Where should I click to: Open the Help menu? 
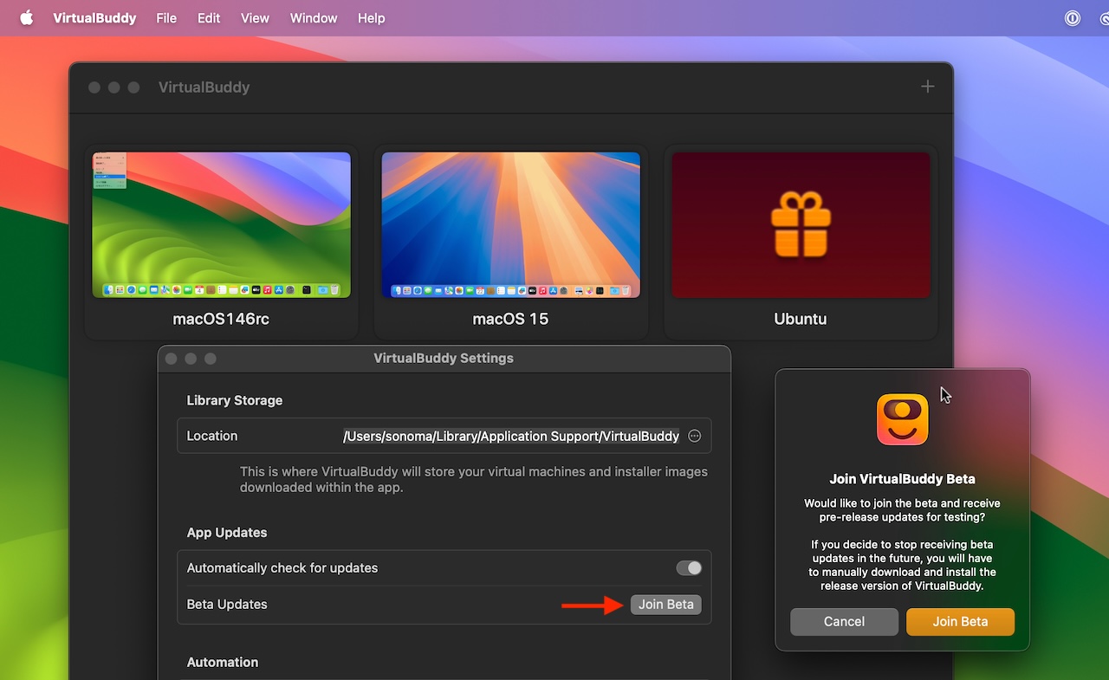(x=371, y=18)
